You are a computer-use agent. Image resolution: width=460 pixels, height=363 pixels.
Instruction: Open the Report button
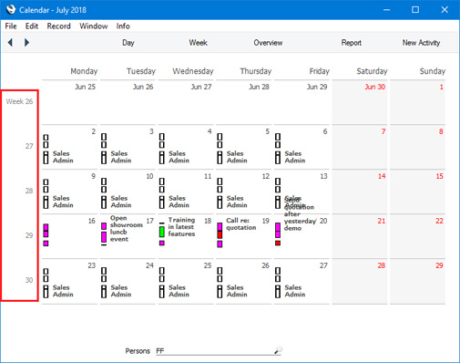352,43
